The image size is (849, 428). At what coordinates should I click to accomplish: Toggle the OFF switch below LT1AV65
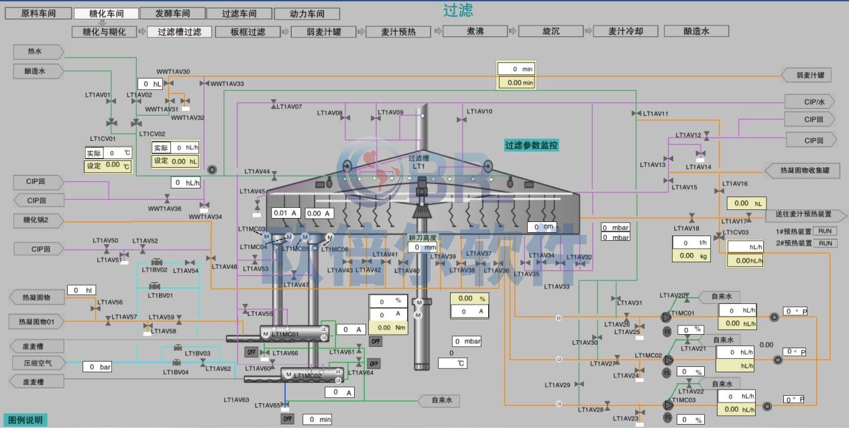click(x=288, y=419)
